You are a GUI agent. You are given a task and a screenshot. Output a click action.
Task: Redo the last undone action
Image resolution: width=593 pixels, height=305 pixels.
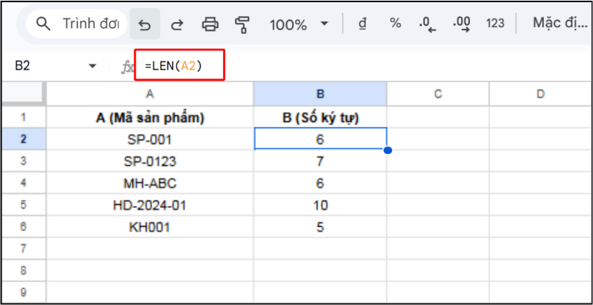pyautogui.click(x=177, y=24)
